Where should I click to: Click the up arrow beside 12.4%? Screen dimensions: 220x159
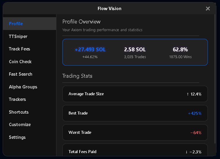pyautogui.click(x=188, y=94)
